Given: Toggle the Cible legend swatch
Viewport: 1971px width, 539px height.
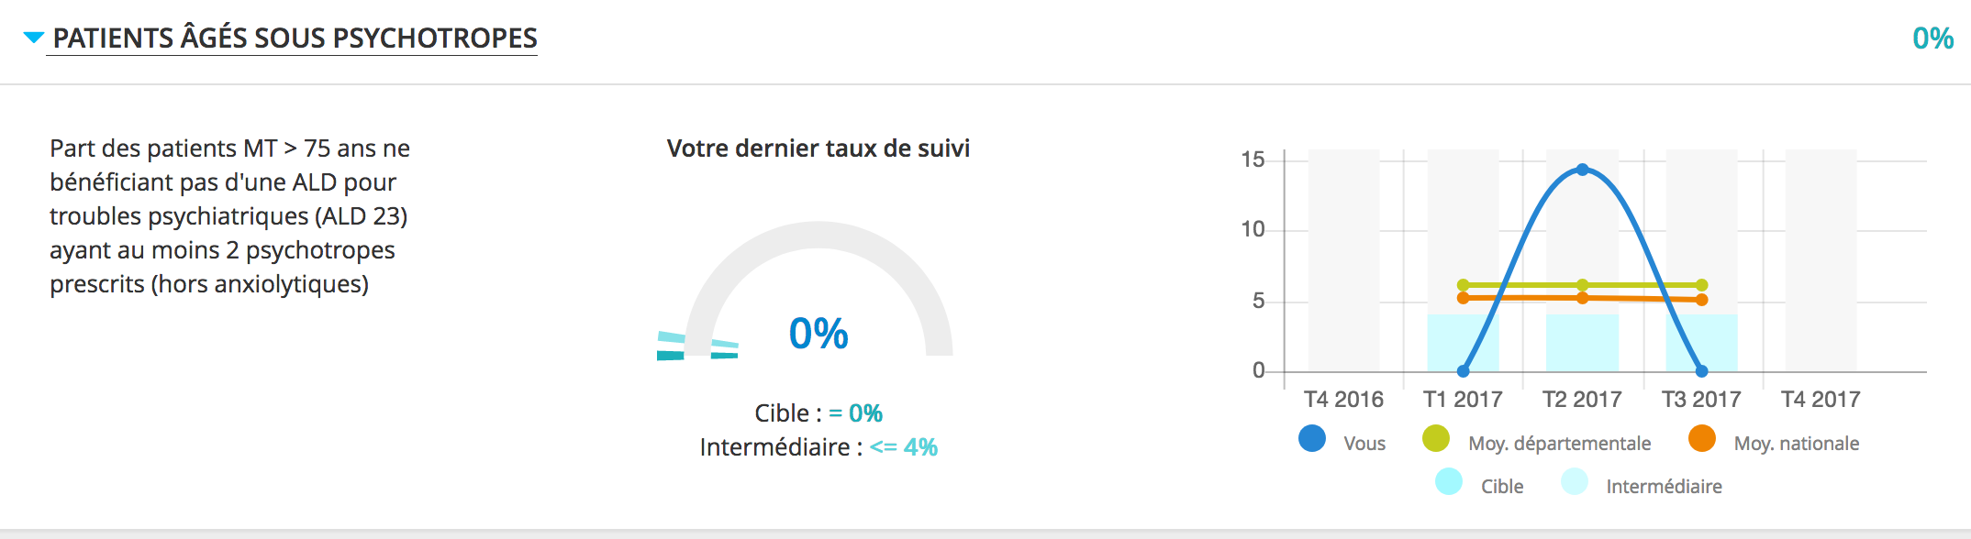Looking at the screenshot, I should [1449, 482].
